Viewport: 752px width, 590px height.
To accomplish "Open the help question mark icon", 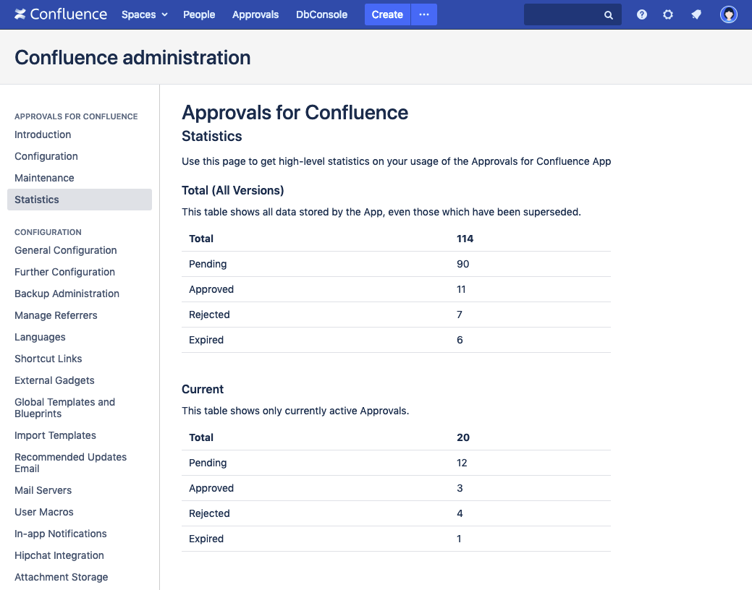I will click(642, 14).
